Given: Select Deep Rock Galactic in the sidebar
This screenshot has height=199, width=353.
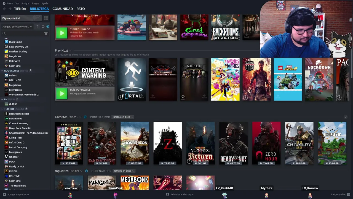Looking at the screenshot, I should coord(20,128).
